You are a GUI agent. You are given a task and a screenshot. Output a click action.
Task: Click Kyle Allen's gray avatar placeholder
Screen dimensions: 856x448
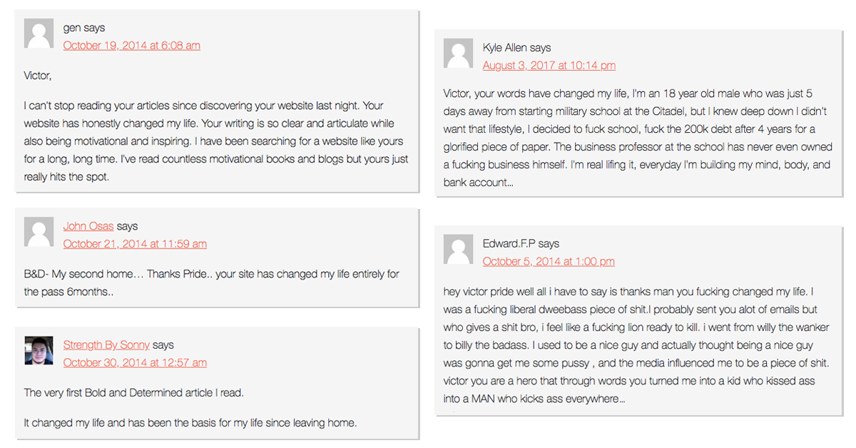point(458,54)
